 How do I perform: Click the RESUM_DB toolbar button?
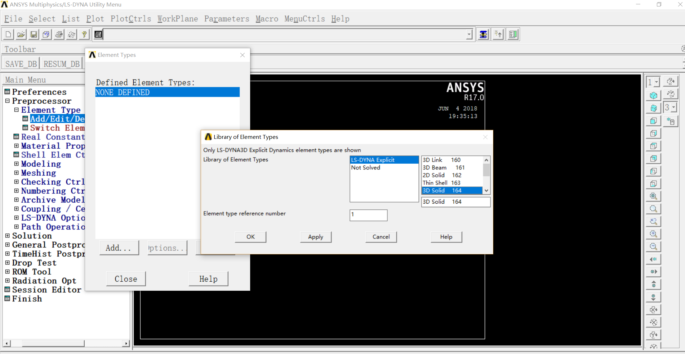click(x=62, y=64)
